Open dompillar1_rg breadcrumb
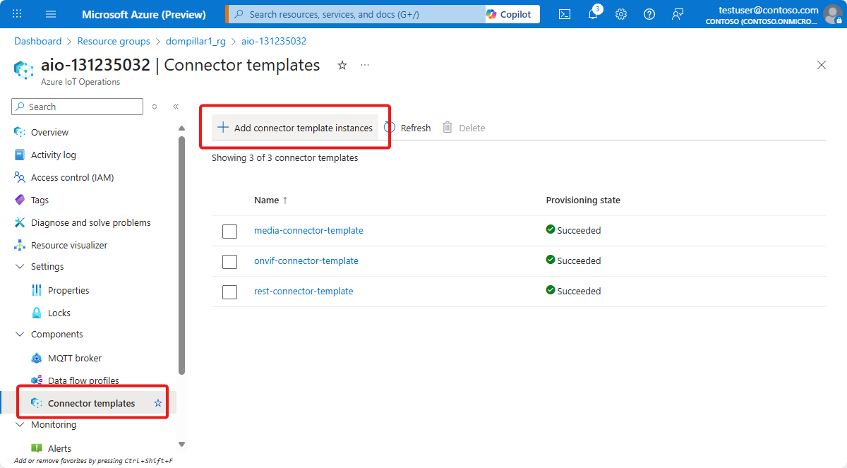The height and width of the screenshot is (468, 847). 196,42
